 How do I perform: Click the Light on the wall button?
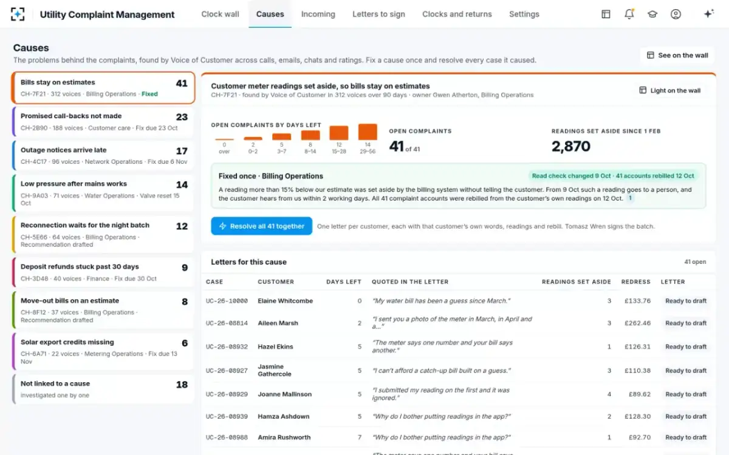click(x=670, y=90)
